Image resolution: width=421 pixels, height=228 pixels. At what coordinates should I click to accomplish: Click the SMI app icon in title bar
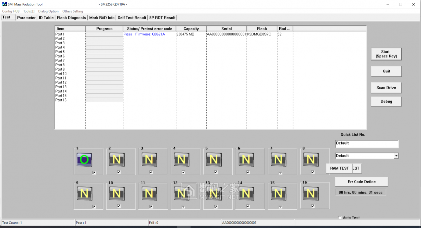coord(5,4)
